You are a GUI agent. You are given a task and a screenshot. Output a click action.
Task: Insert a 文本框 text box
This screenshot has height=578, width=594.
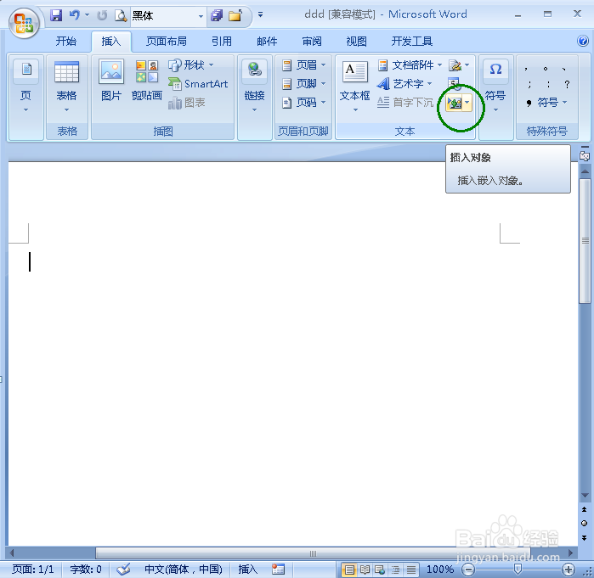coord(355,87)
